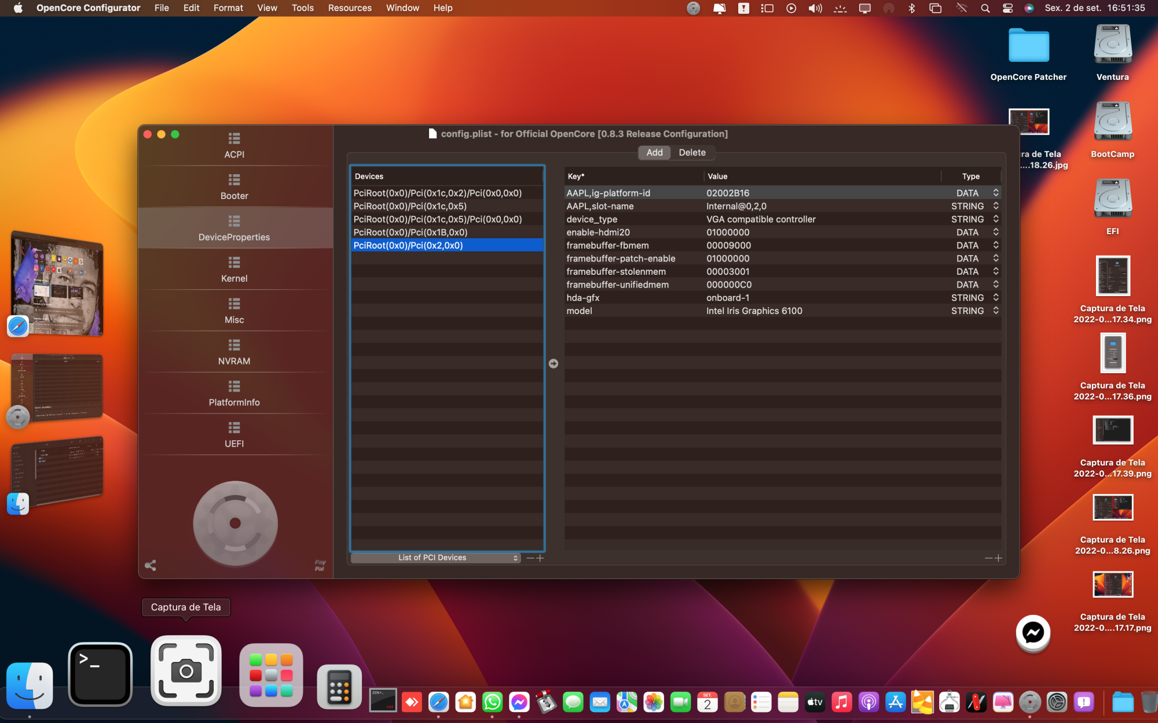Viewport: 1158px width, 723px height.
Task: Select device PciRoot(0x0)/Pci(0x1B,0x0)
Action: (x=447, y=232)
